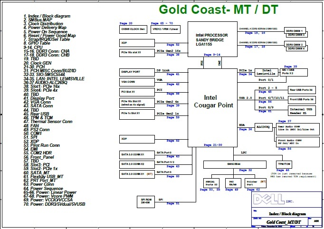Click the 'SATA 2.0 CONN X2' block
This screenshot has width=324, height=229.
point(137,164)
